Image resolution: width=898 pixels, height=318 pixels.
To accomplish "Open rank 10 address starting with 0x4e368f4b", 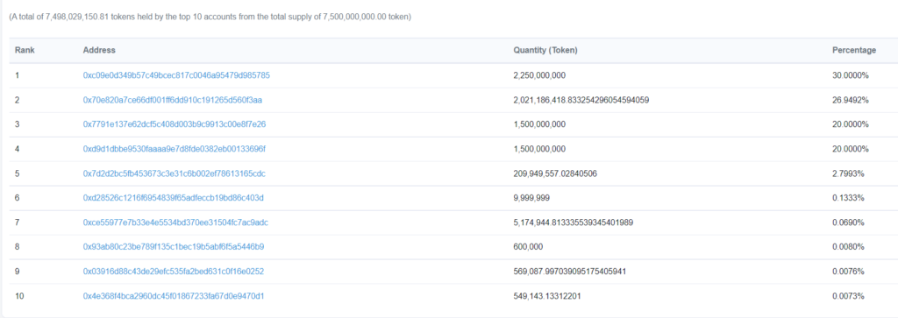I will pos(174,296).
